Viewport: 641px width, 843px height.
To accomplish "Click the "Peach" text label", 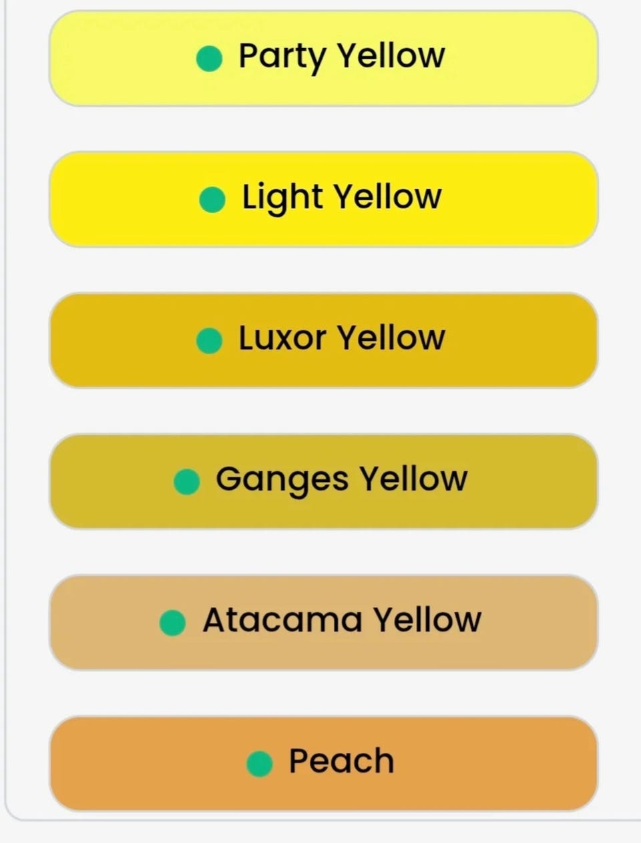I will pyautogui.click(x=341, y=762).
